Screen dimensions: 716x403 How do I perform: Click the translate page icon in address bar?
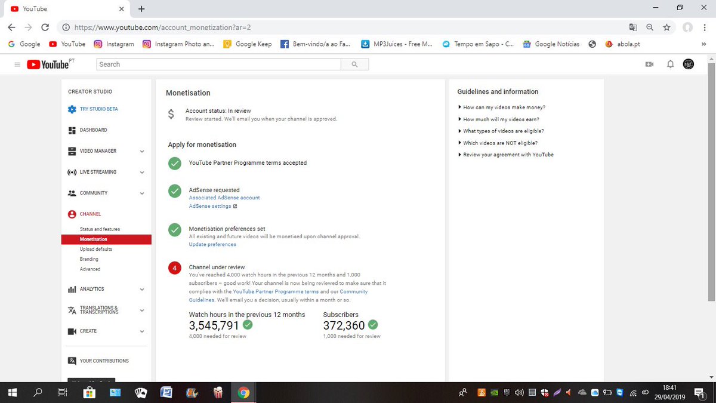pos(633,27)
